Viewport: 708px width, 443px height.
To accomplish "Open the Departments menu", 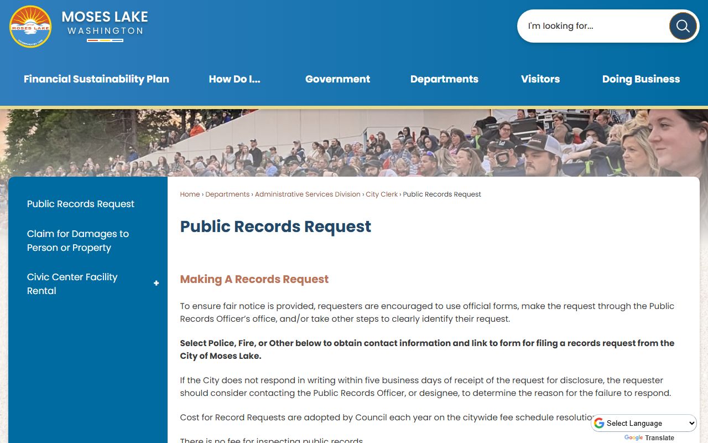I will point(444,79).
